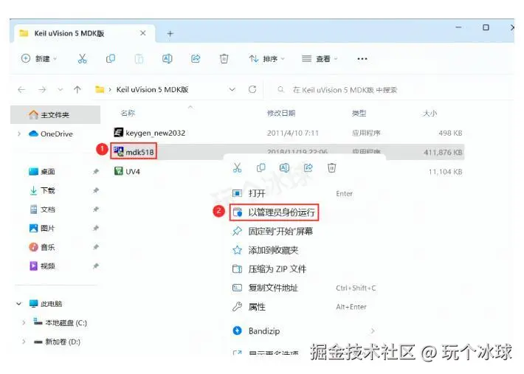
Task: Sort by the 修改日期 column header
Action: tap(281, 113)
